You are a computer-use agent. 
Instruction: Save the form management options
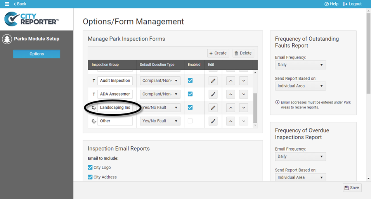tap(352, 188)
